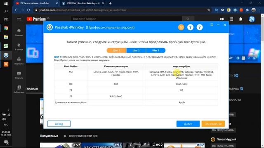Click the PassFab taskbar icon
The width and height of the screenshot is (264, 148).
tap(6, 55)
